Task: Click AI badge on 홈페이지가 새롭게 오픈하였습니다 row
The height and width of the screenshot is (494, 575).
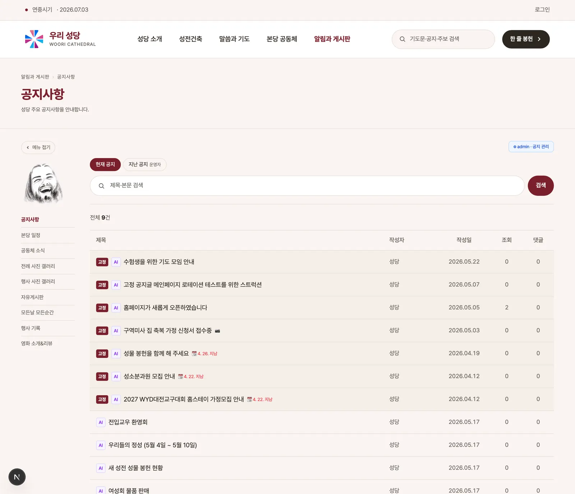Action: pyautogui.click(x=116, y=308)
